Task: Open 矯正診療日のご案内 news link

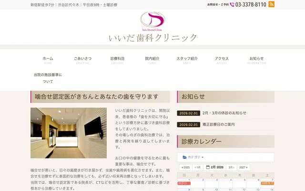Action: (218, 125)
